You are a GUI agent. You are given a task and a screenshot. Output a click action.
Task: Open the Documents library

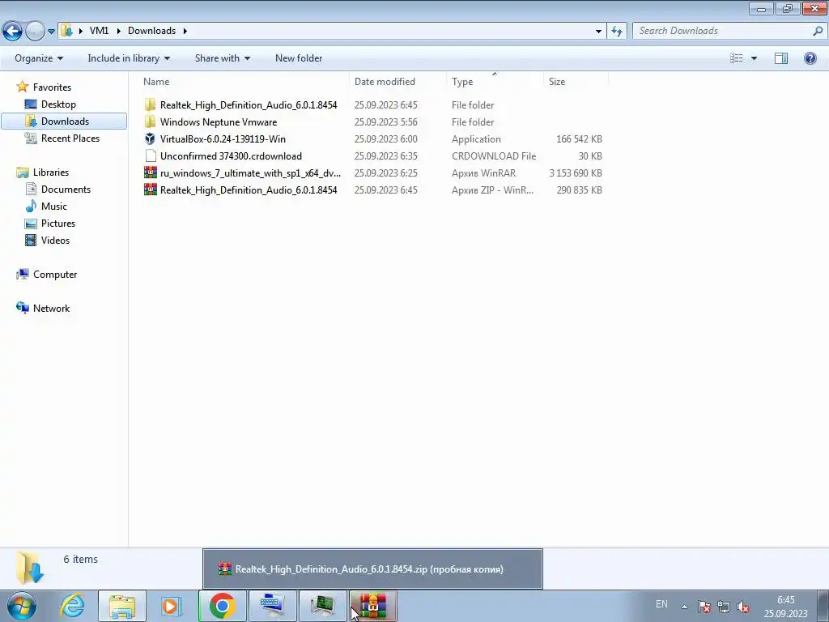click(x=66, y=190)
